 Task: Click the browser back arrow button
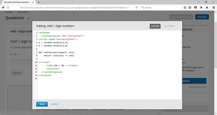pos(3,8)
